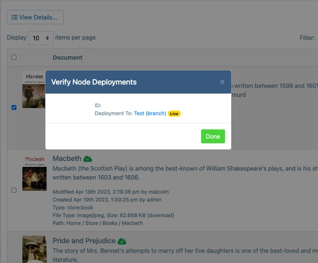This screenshot has height=263, width=318.
Task: Click the Filter label
Action: click(x=307, y=38)
